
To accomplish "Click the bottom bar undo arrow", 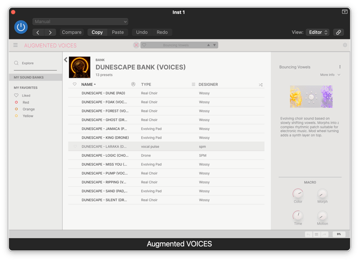I will pyautogui.click(x=308, y=234).
